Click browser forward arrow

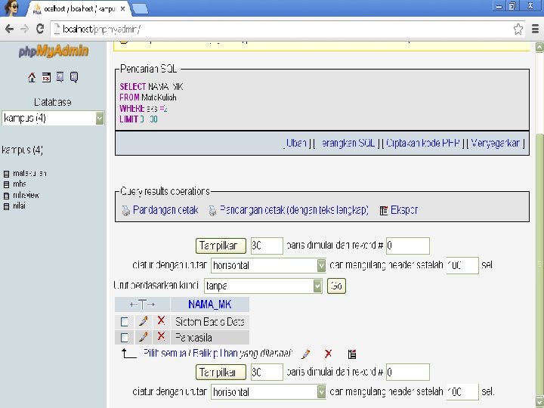point(24,29)
